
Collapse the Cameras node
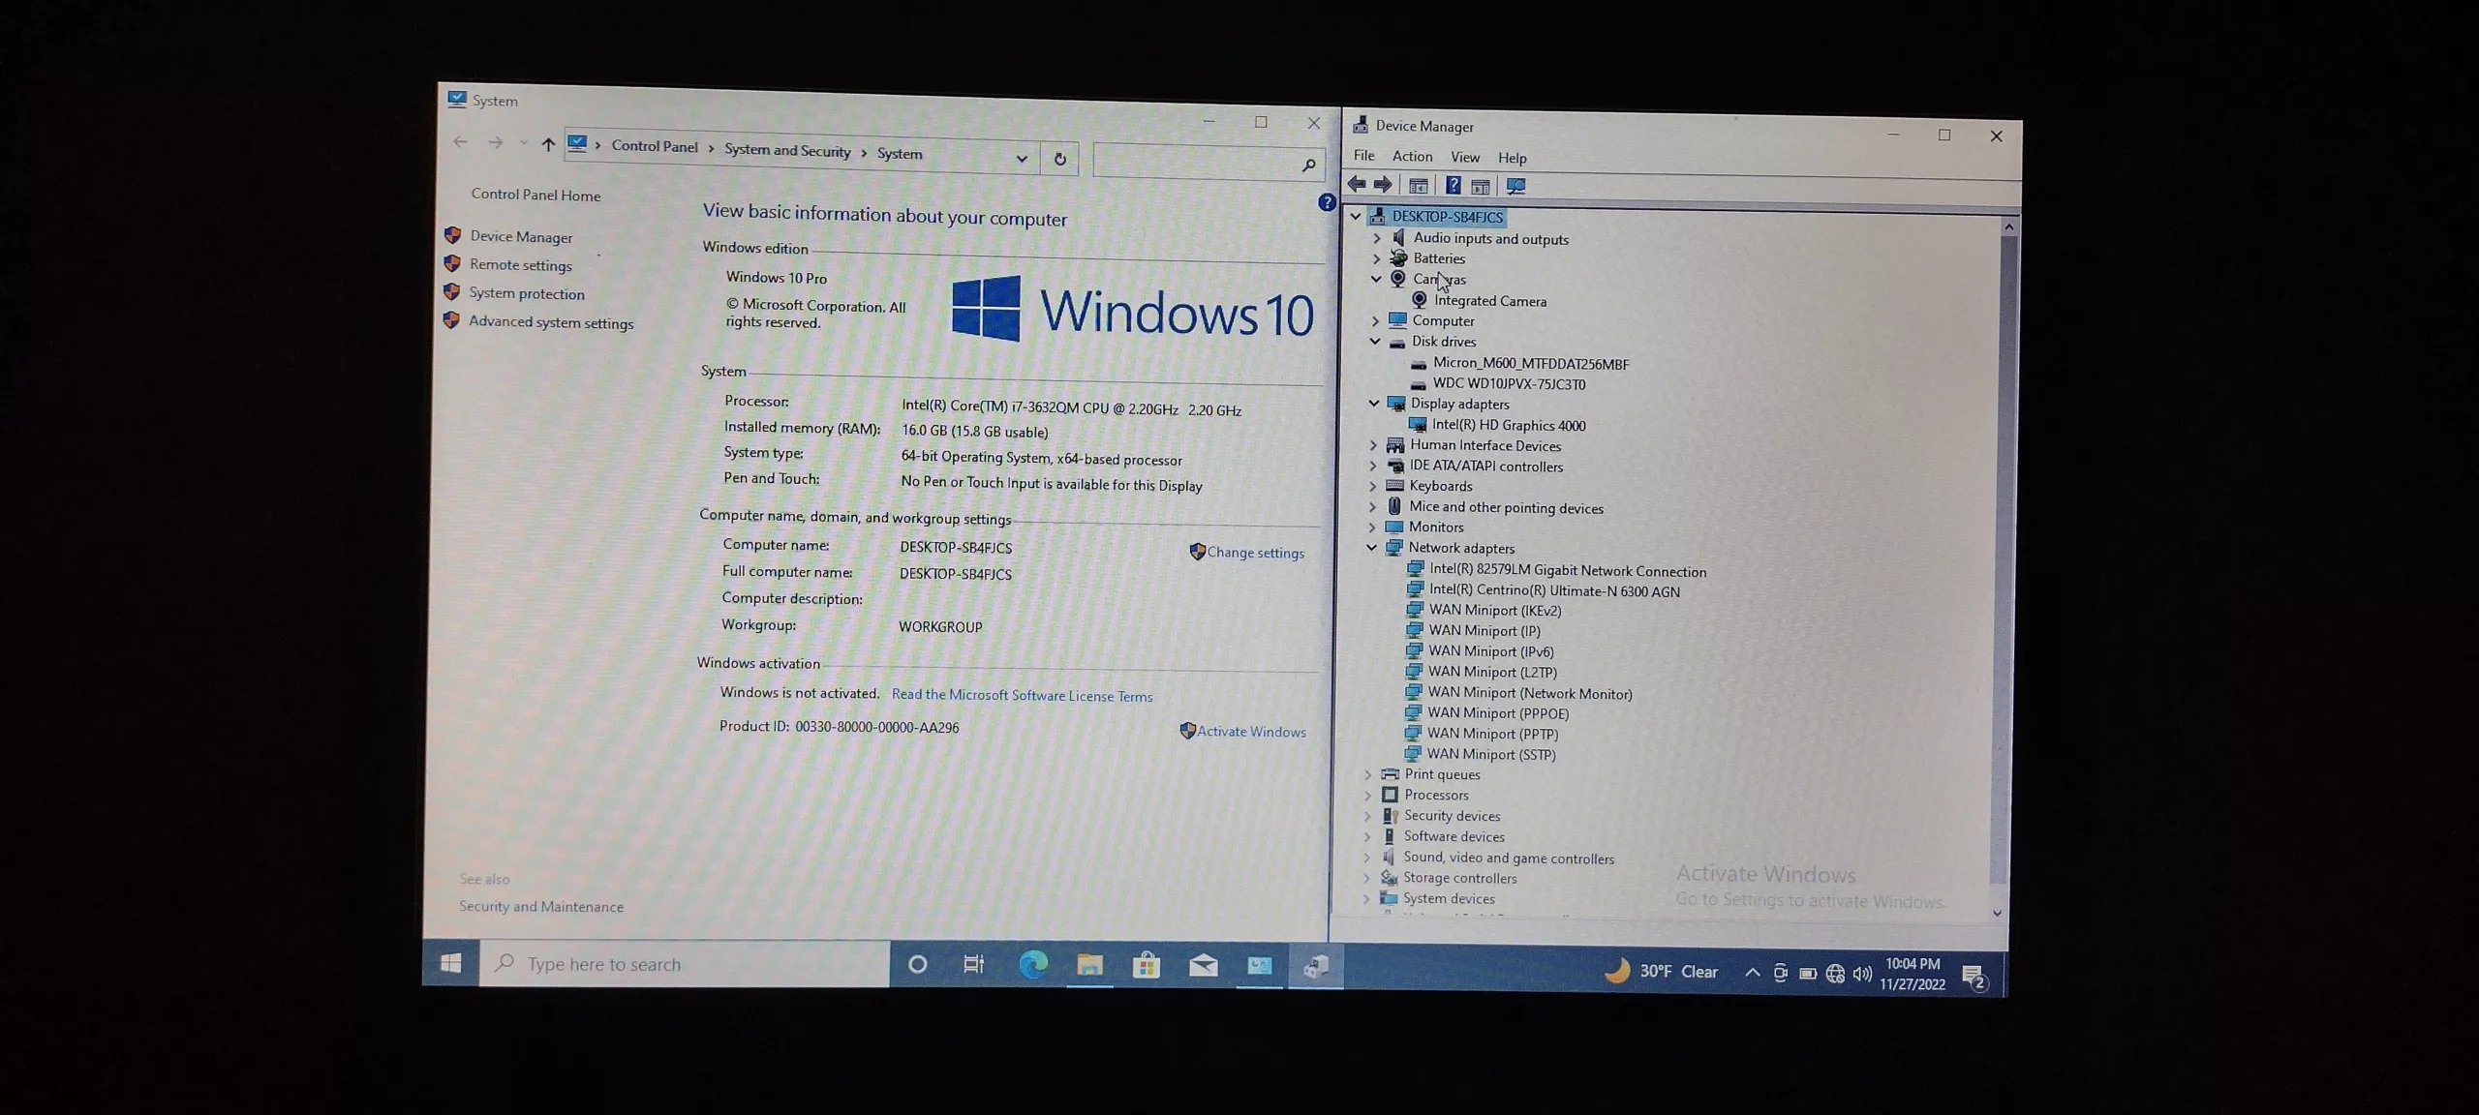[1376, 279]
